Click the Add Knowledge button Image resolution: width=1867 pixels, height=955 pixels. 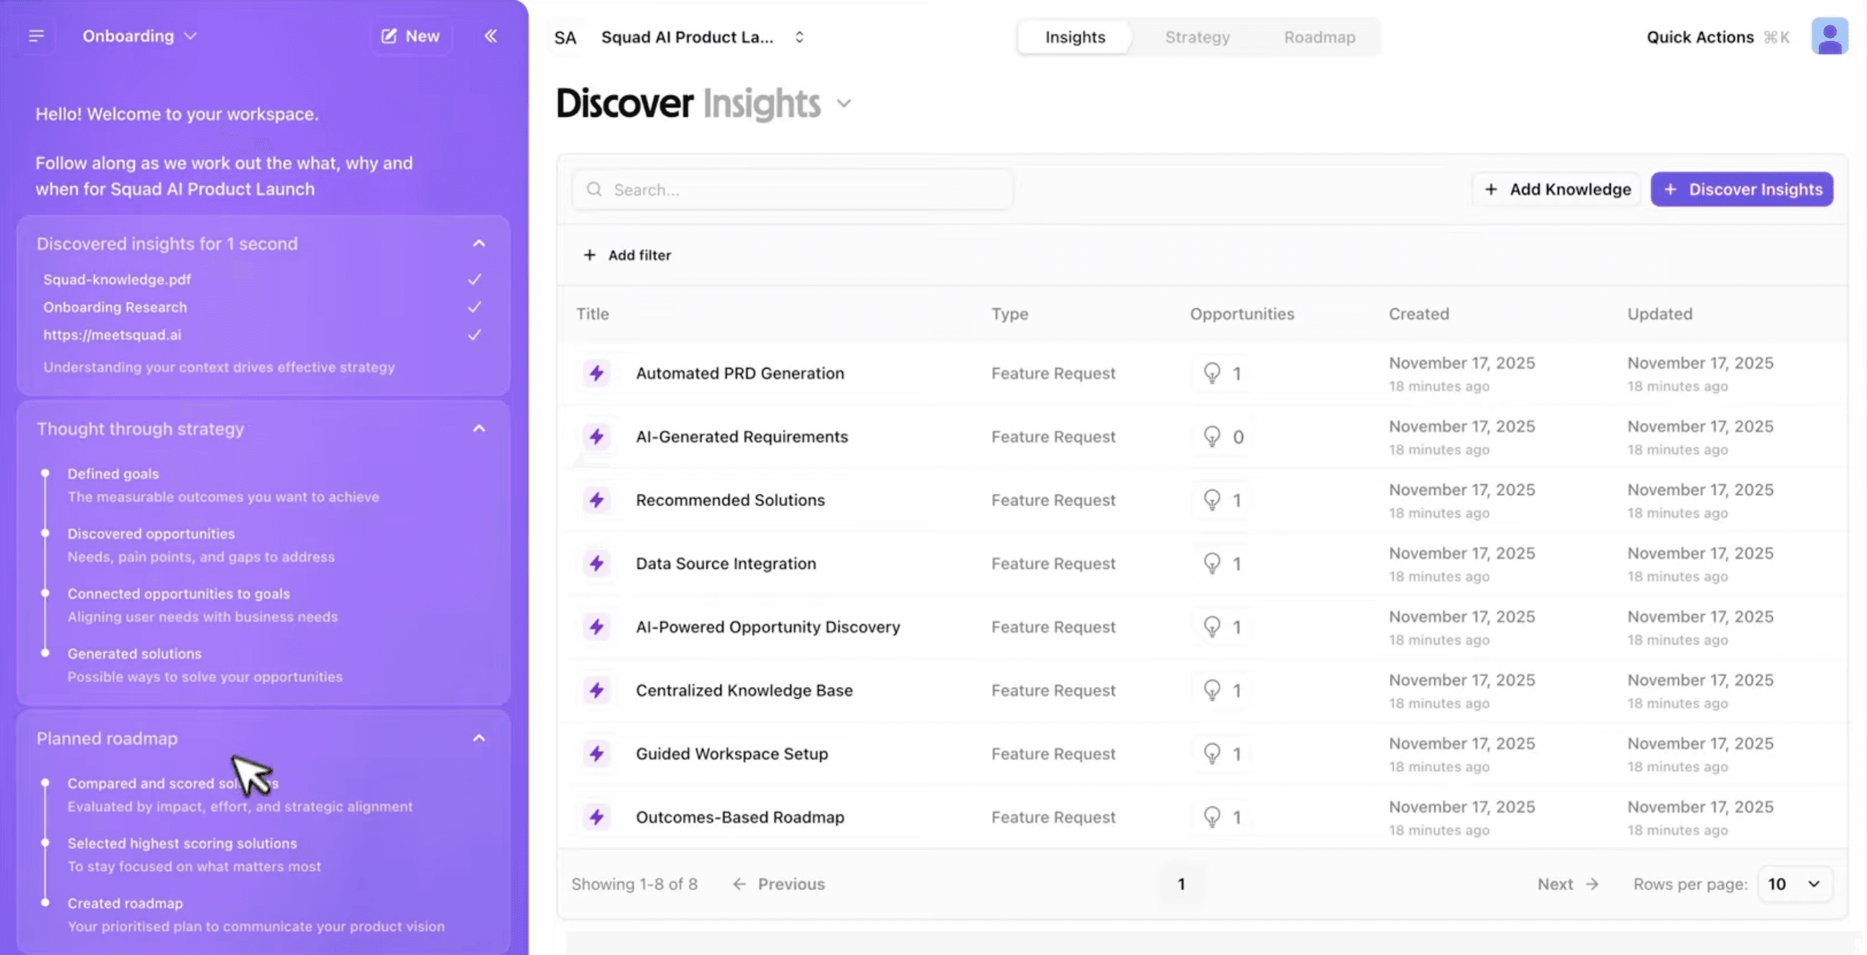(1557, 189)
